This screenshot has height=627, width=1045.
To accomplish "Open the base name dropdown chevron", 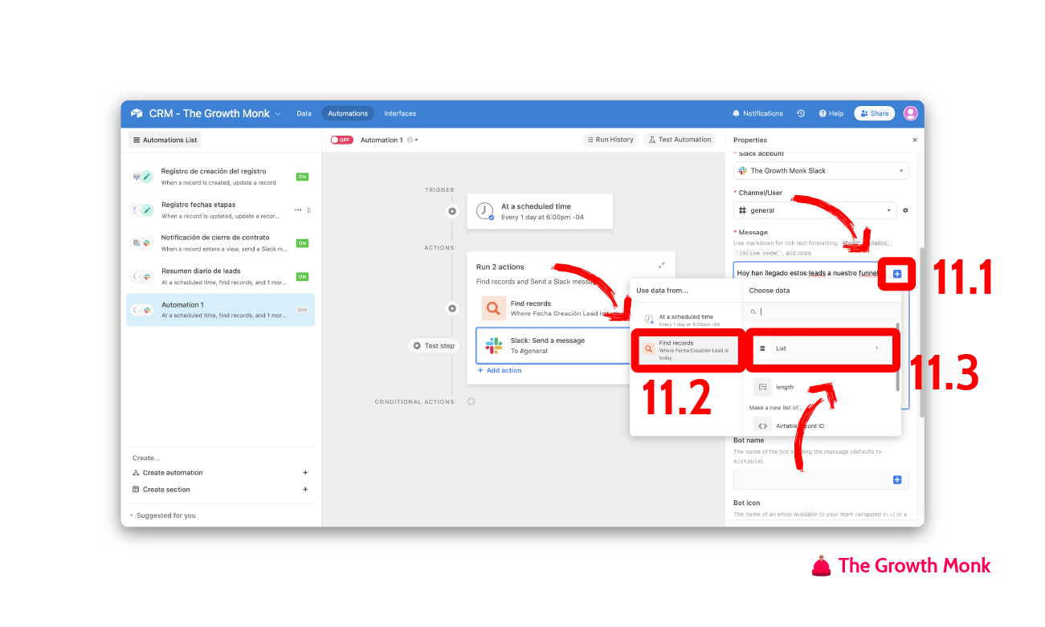I will [x=279, y=114].
